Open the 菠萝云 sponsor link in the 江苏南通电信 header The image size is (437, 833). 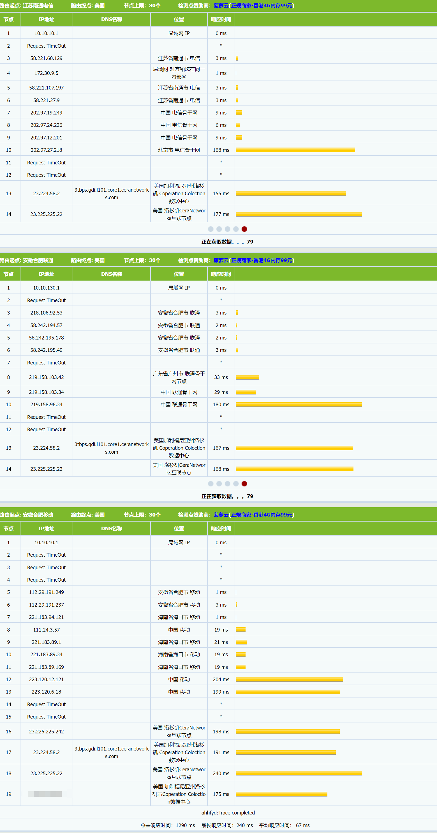pyautogui.click(x=221, y=6)
